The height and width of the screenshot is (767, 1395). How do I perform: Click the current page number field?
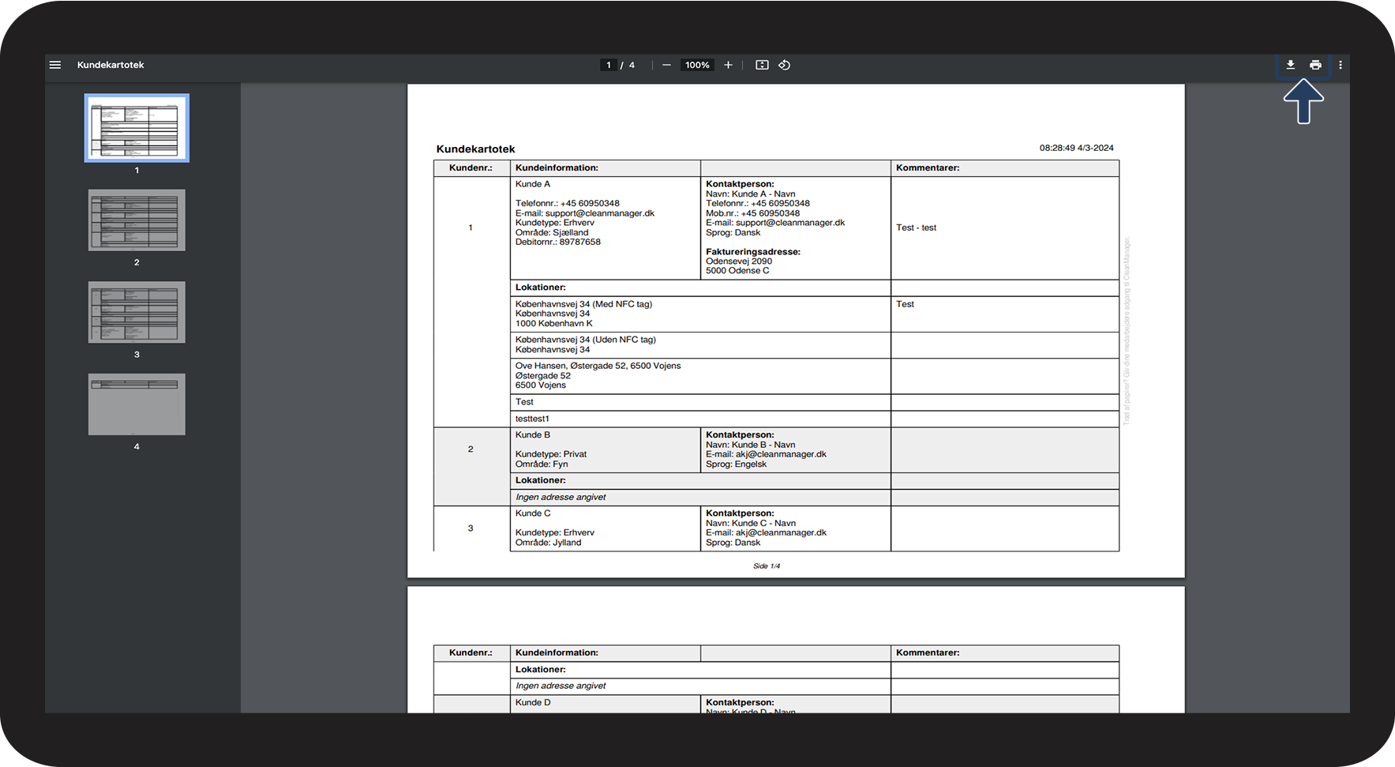click(608, 65)
